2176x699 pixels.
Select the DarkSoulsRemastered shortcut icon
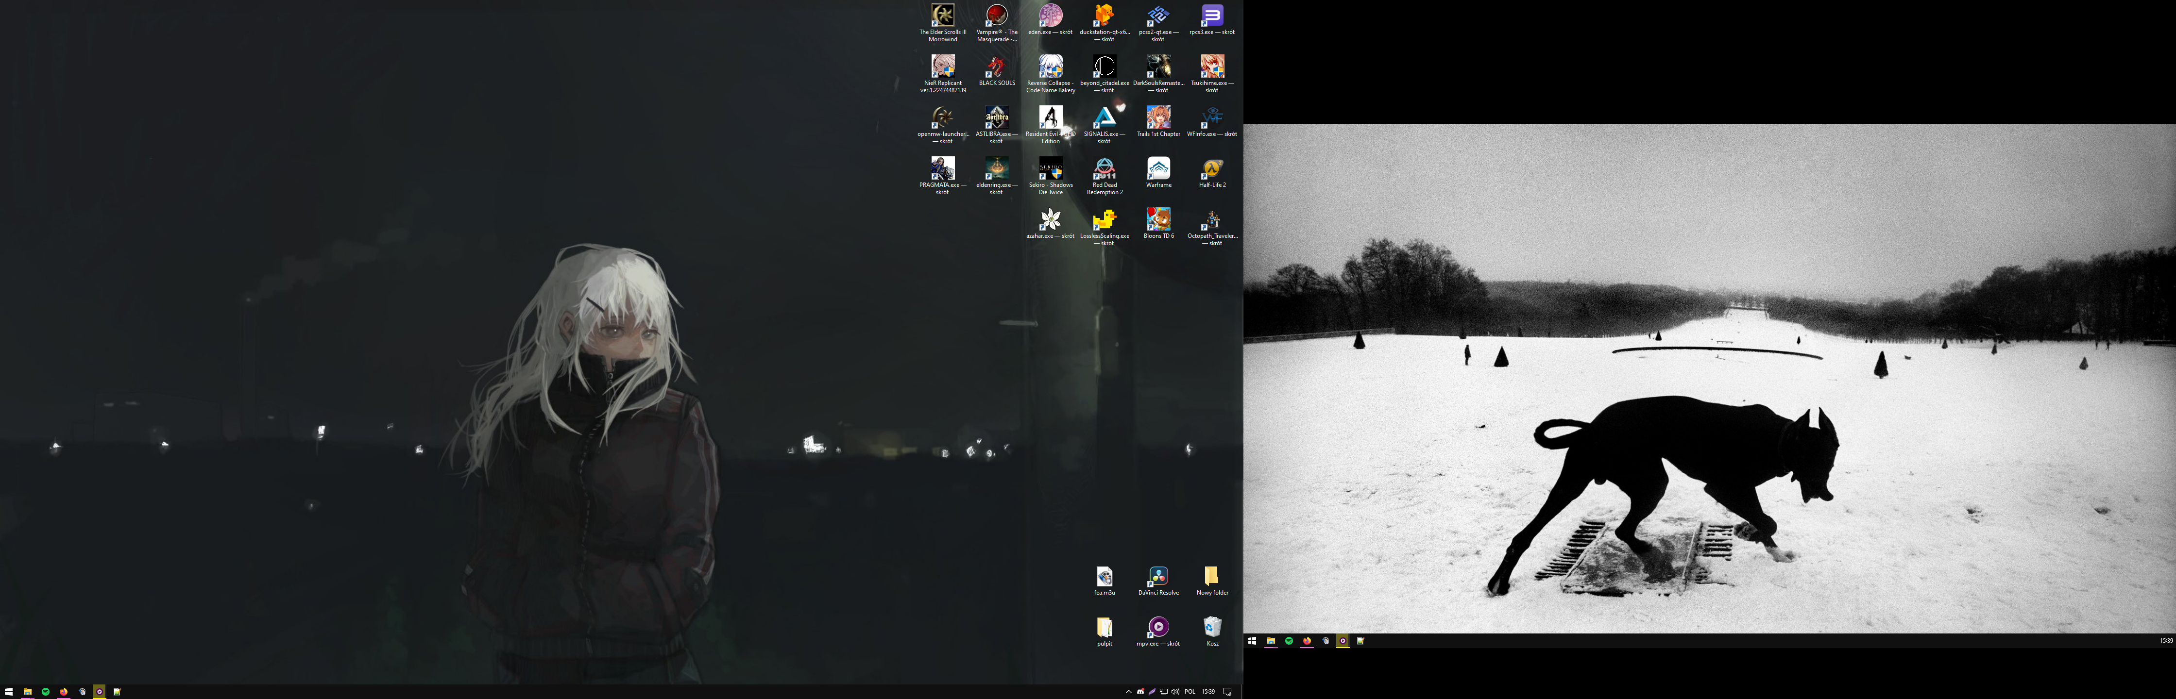tap(1158, 73)
